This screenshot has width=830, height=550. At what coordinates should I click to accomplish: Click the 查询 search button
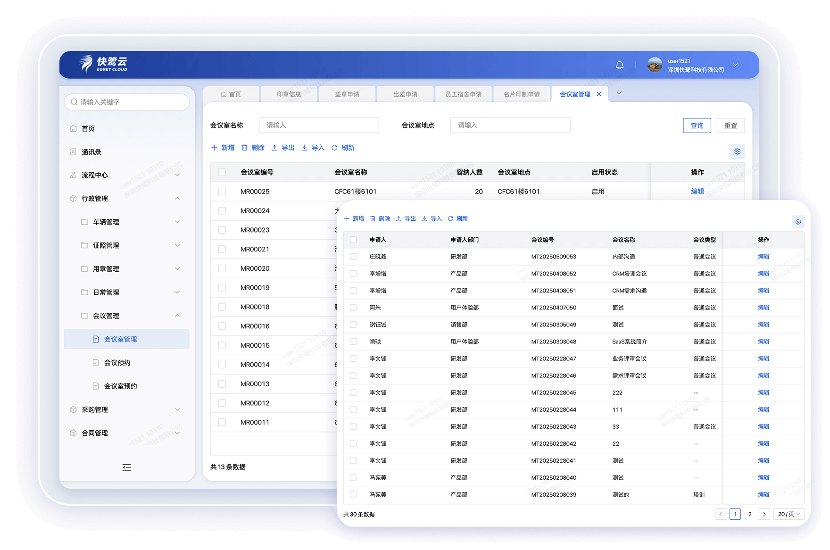pyautogui.click(x=697, y=125)
